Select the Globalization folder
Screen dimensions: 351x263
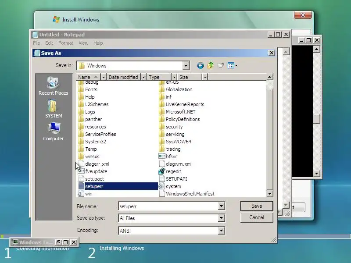pos(176,89)
